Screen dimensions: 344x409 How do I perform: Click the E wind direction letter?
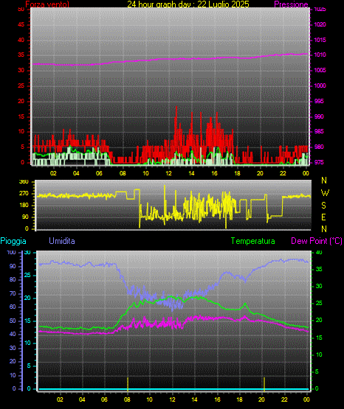[x=323, y=217]
